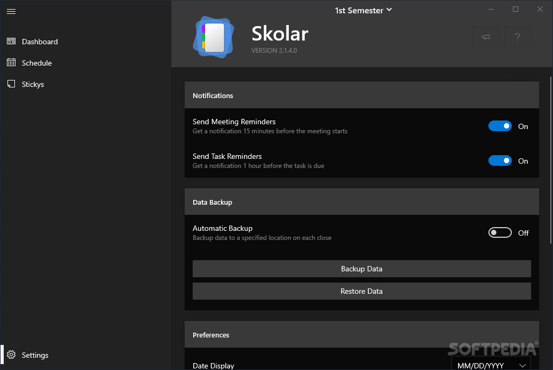Click 'Backup data to a specified location' description
The image size is (553, 370).
point(262,238)
